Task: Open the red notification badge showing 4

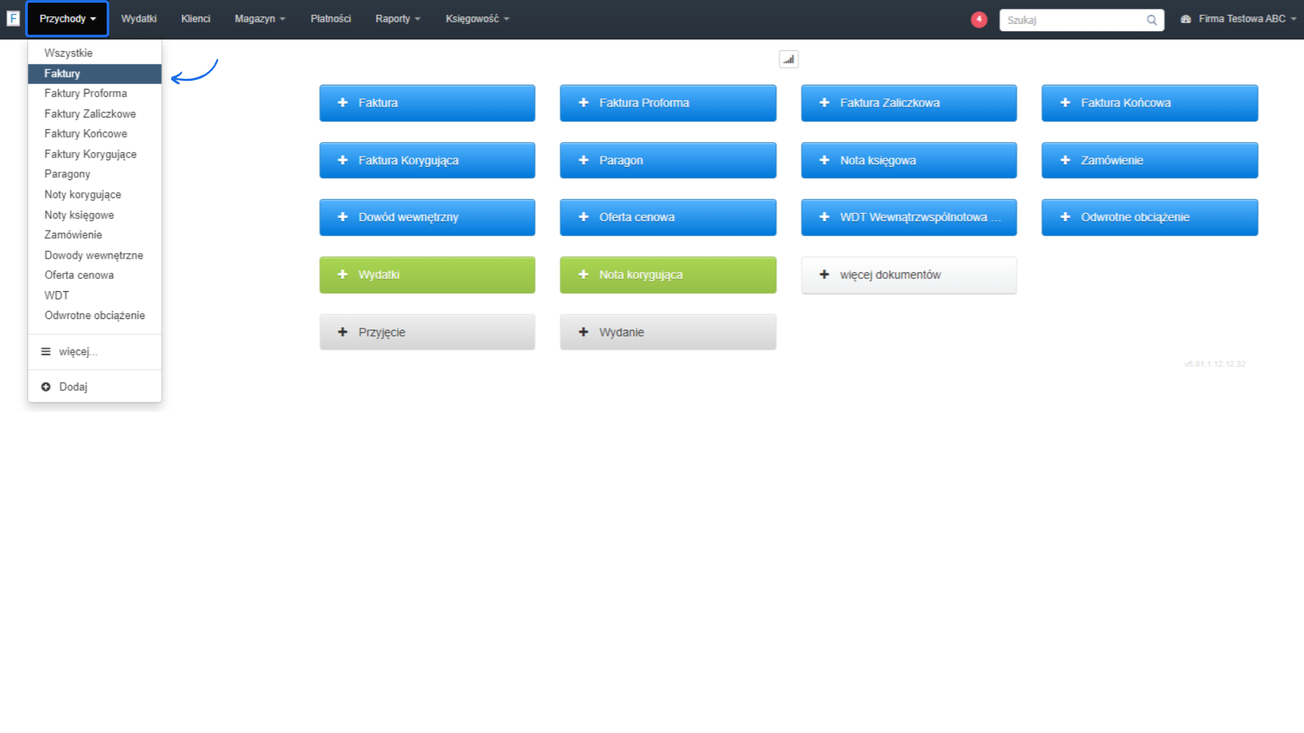Action: coord(979,20)
